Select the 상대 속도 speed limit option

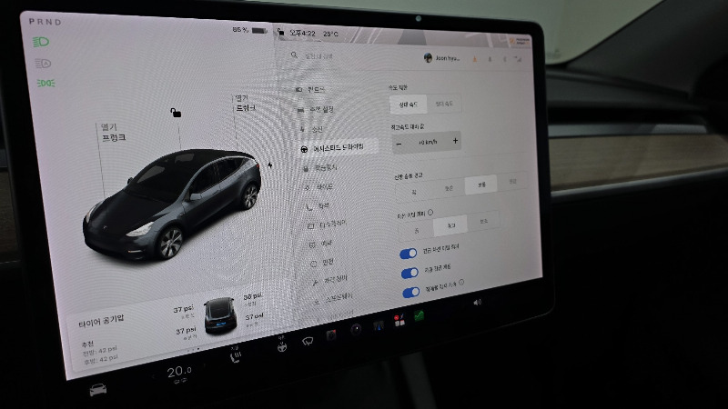(x=408, y=105)
